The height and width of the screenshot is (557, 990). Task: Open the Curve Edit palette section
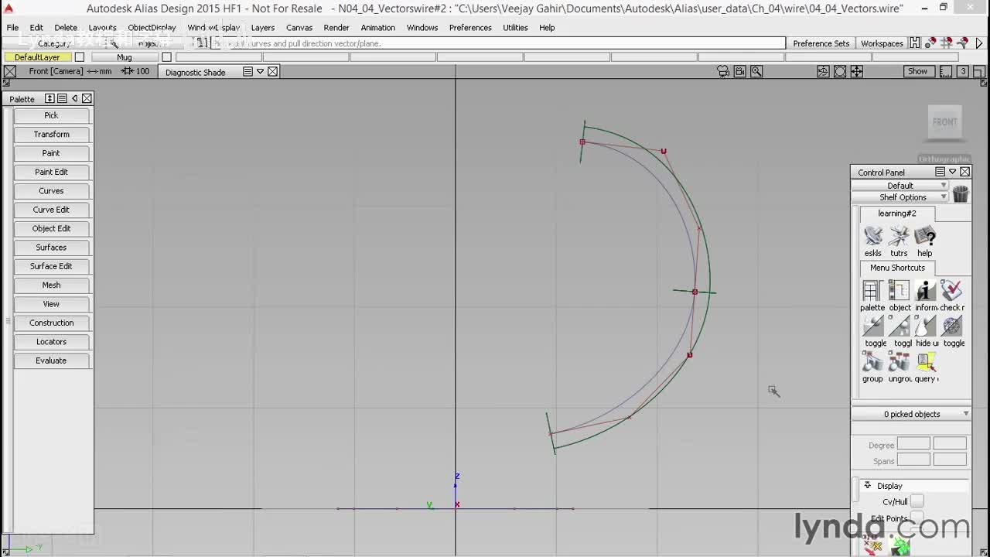tap(51, 210)
